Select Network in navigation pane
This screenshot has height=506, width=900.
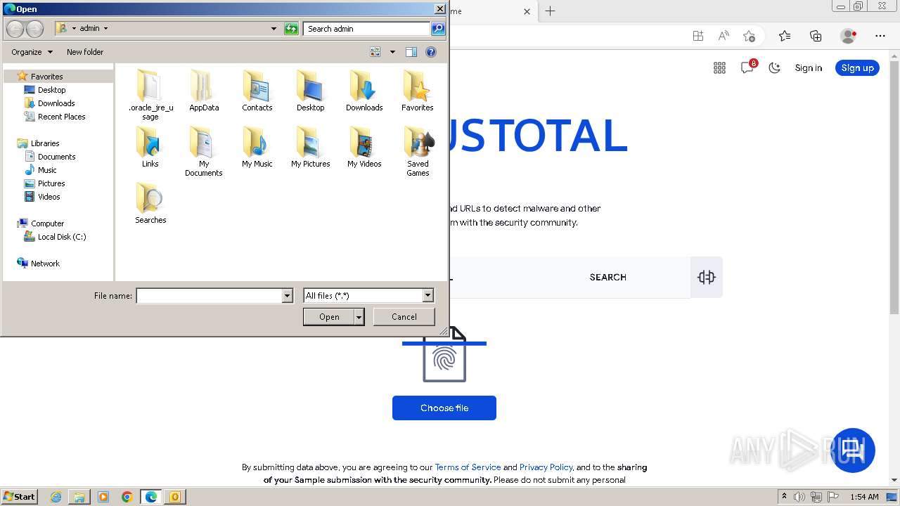(45, 264)
